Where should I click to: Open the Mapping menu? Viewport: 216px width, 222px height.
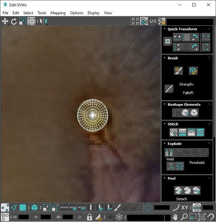coord(58,13)
